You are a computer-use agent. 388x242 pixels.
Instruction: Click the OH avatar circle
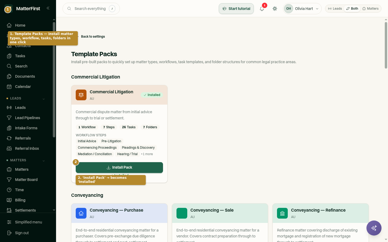[x=289, y=9]
